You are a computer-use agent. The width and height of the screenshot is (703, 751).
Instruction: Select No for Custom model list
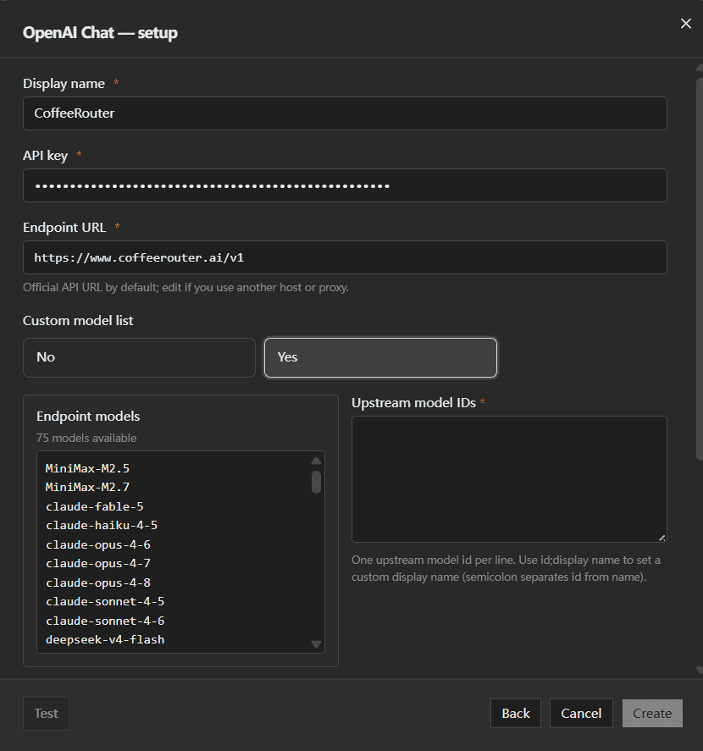[x=139, y=358]
